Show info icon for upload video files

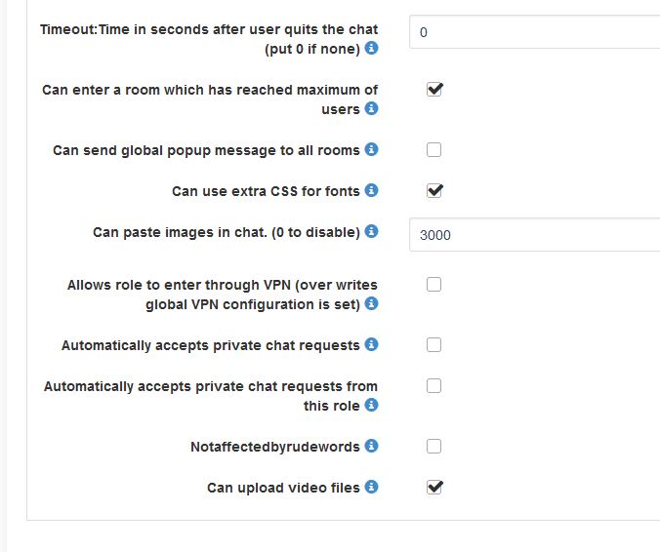(371, 488)
